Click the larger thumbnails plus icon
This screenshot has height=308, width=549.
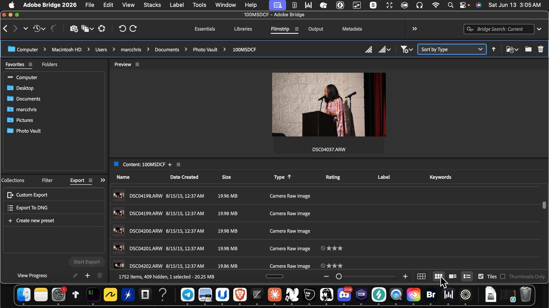pos(405,277)
